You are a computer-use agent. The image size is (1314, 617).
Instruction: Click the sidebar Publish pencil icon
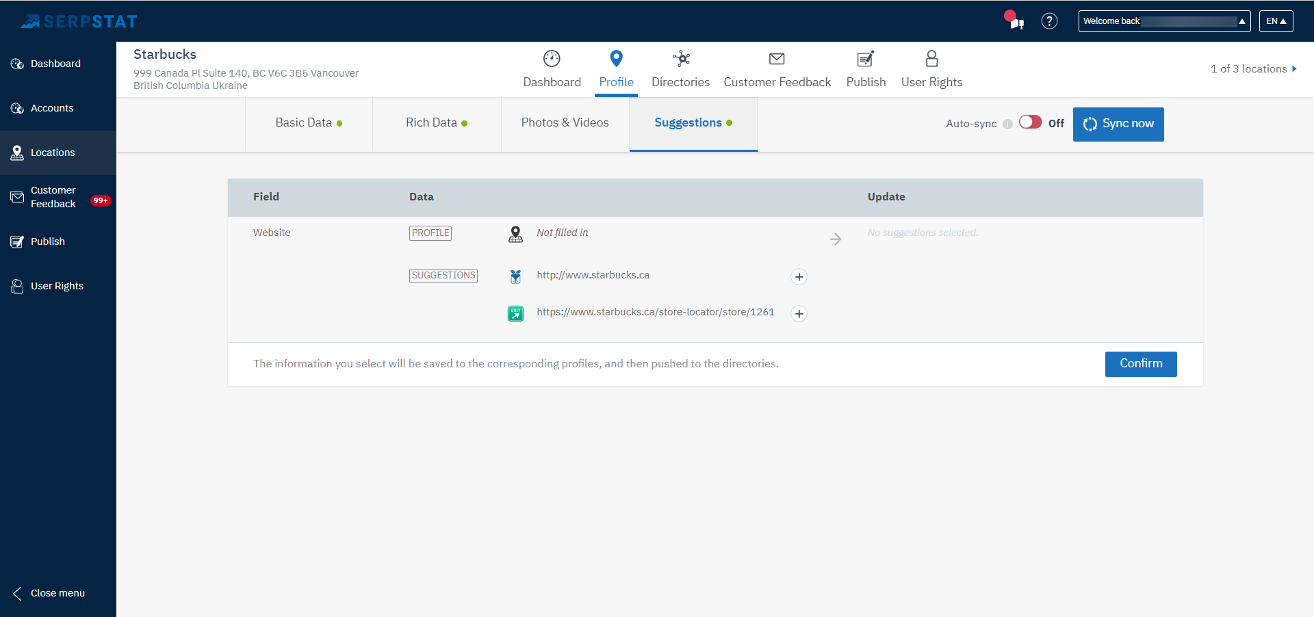(17, 241)
